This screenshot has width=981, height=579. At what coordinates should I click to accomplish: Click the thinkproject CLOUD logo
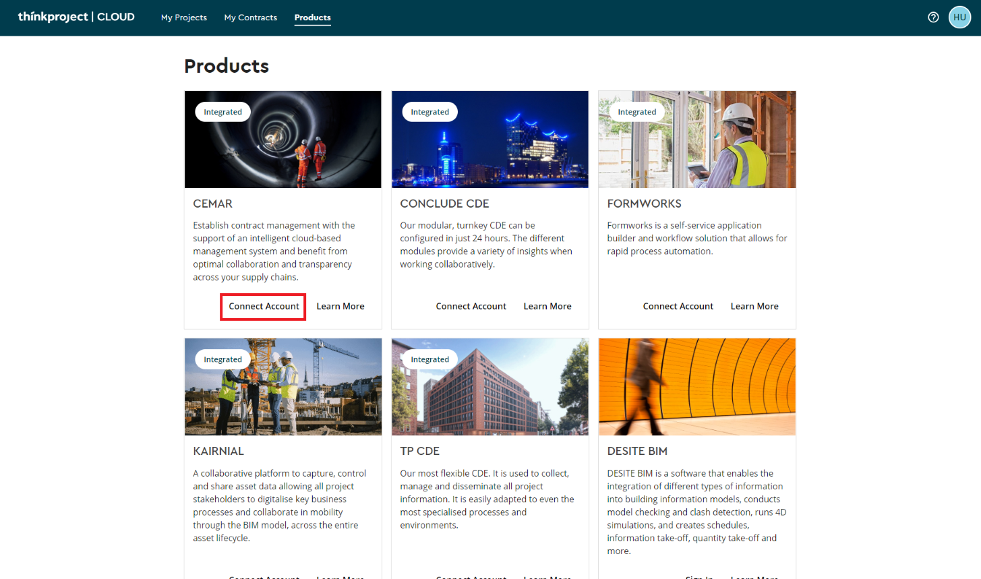[76, 17]
